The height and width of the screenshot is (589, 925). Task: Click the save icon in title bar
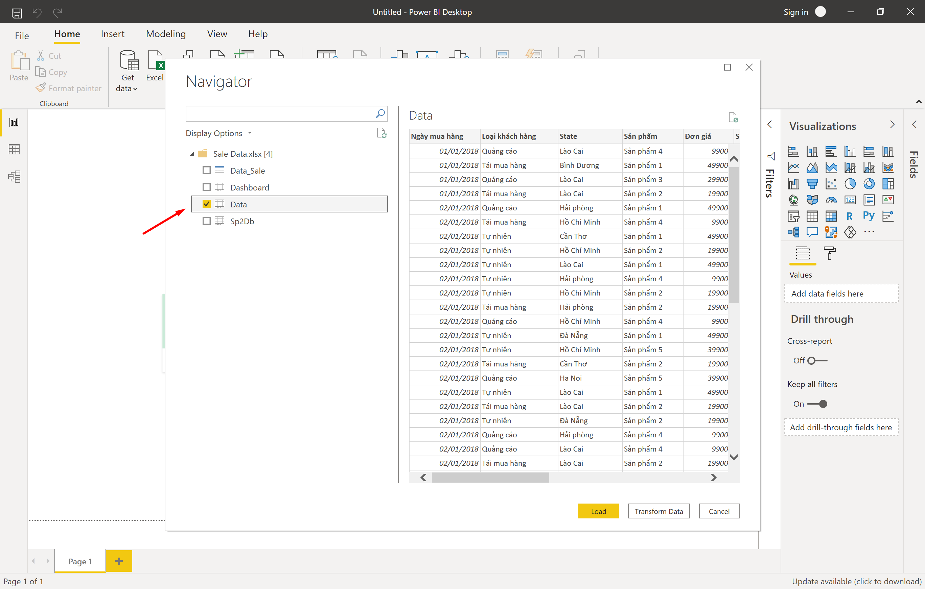click(x=17, y=13)
